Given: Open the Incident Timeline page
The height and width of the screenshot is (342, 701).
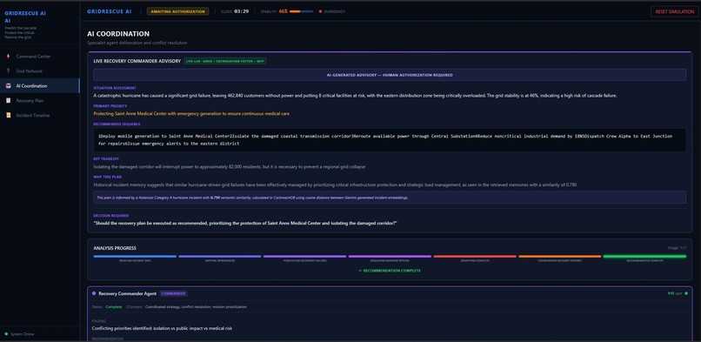Looking at the screenshot, I should coord(39,116).
